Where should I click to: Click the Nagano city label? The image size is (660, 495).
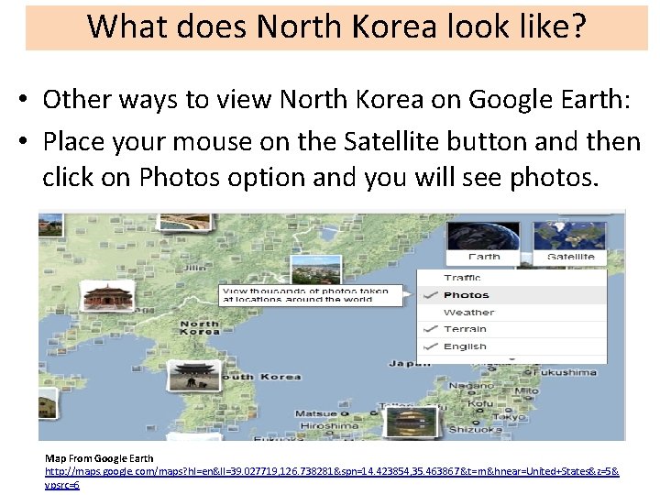tap(471, 386)
